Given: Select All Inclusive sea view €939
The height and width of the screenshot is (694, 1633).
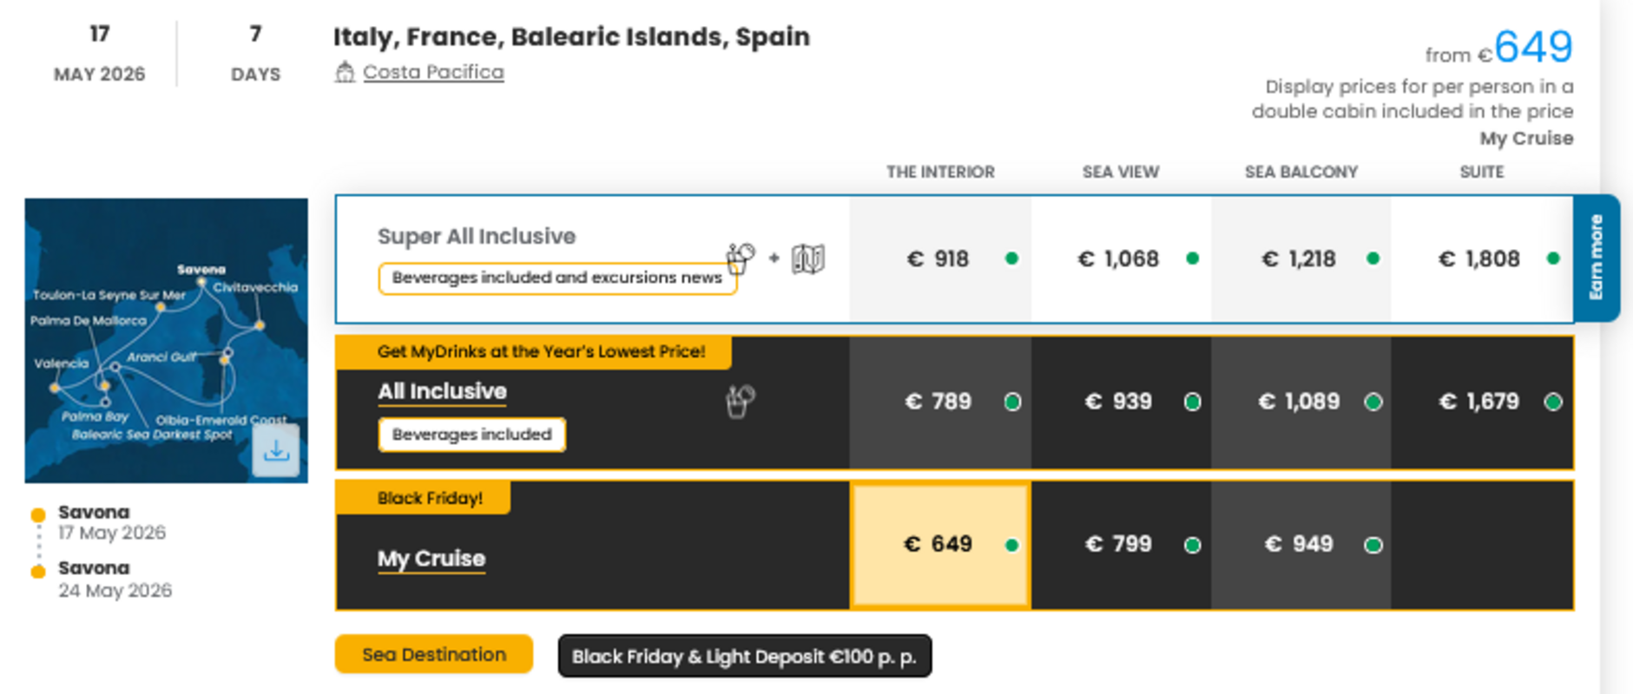Looking at the screenshot, I should point(1119,402).
